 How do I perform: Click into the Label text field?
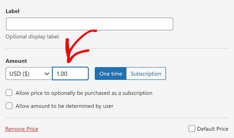click(x=89, y=24)
